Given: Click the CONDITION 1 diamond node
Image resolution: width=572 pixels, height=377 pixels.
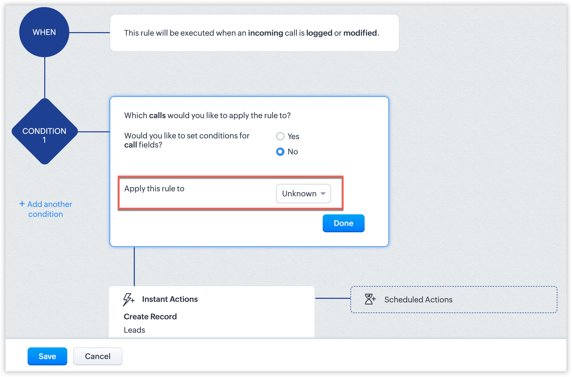Looking at the screenshot, I should [45, 132].
